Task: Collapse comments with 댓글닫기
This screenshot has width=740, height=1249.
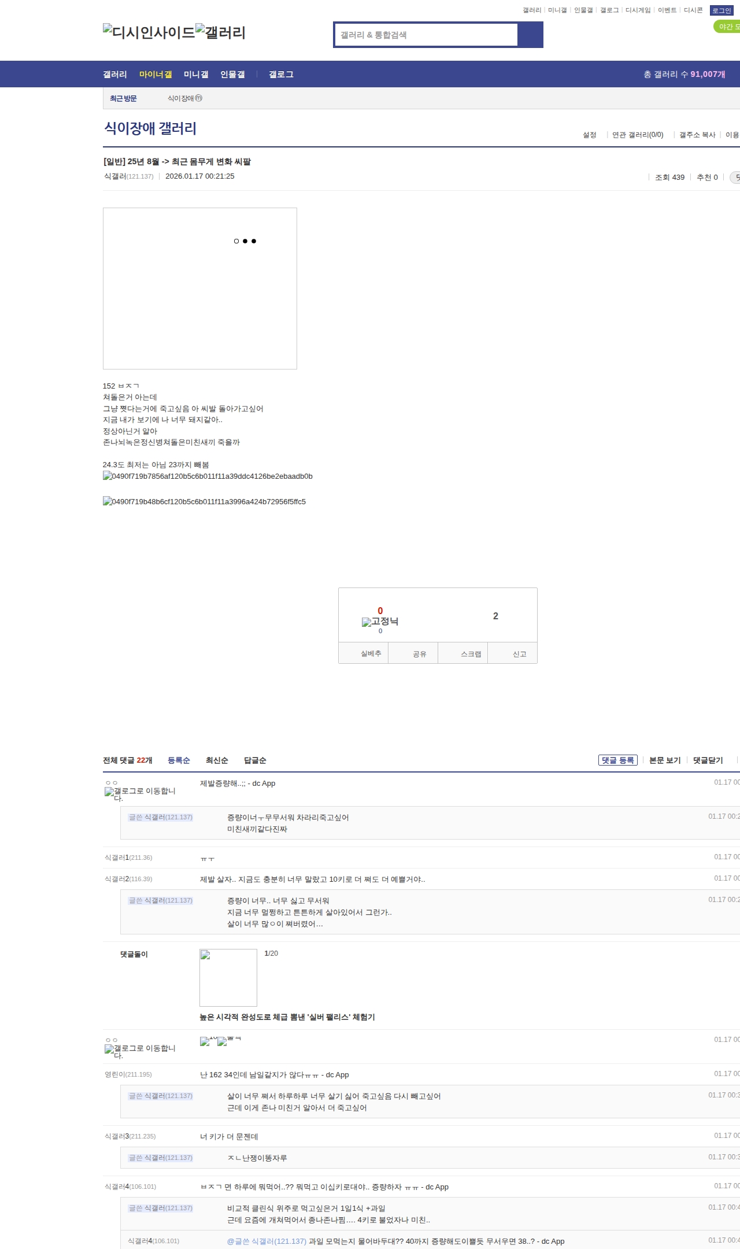Action: coord(708,760)
